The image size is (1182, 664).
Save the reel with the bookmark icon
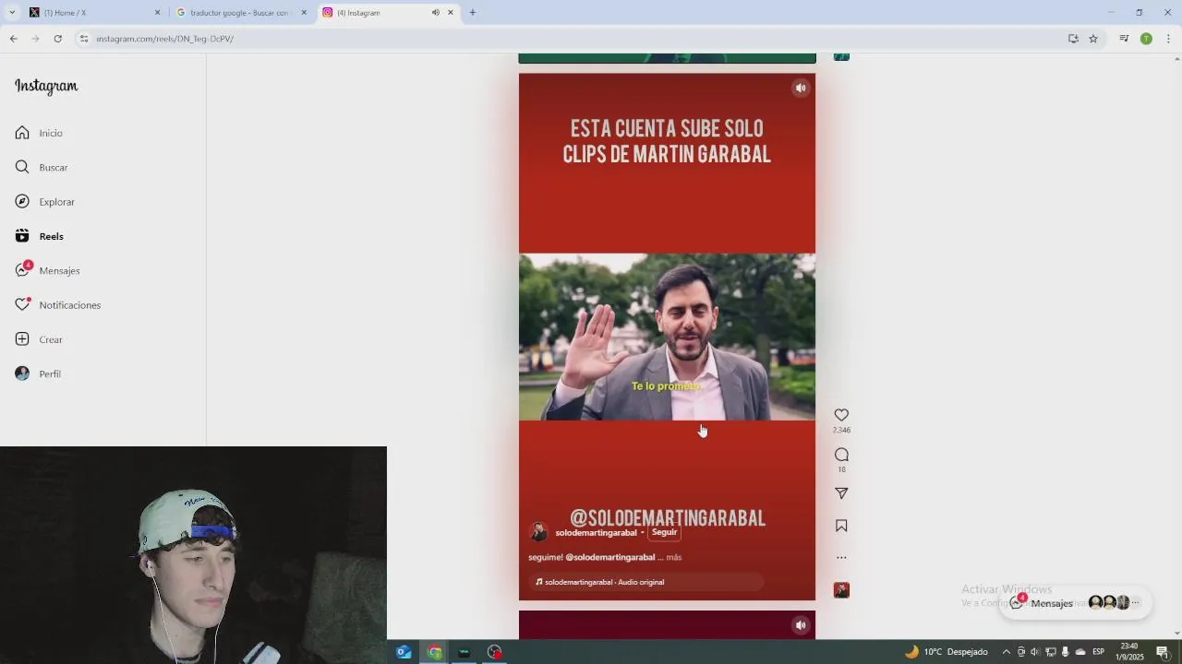point(841,526)
